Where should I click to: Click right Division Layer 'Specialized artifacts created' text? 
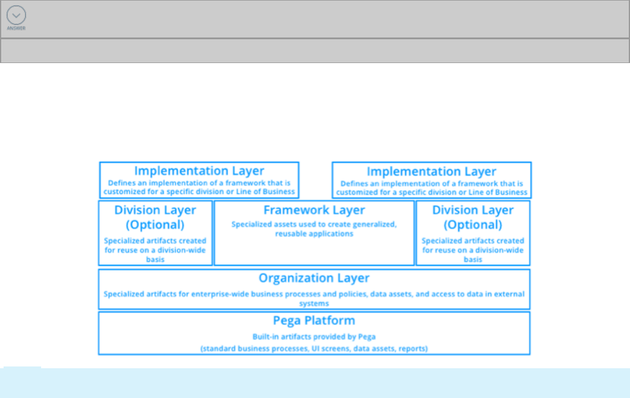point(473,250)
